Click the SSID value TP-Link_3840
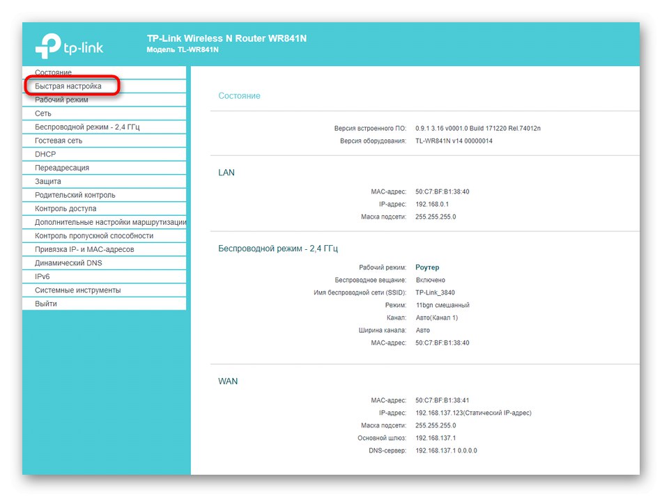Image resolution: width=662 pixels, height=497 pixels. coord(436,292)
